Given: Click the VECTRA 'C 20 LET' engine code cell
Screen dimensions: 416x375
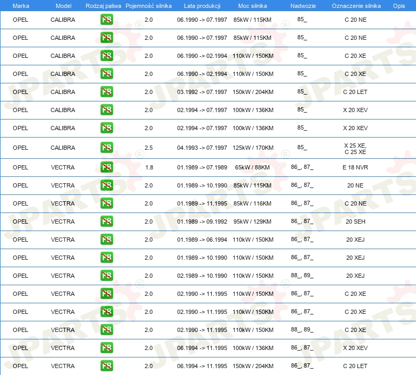Looking at the screenshot, I should pos(355,366).
